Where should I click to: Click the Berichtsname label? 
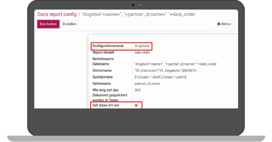[x=104, y=59]
